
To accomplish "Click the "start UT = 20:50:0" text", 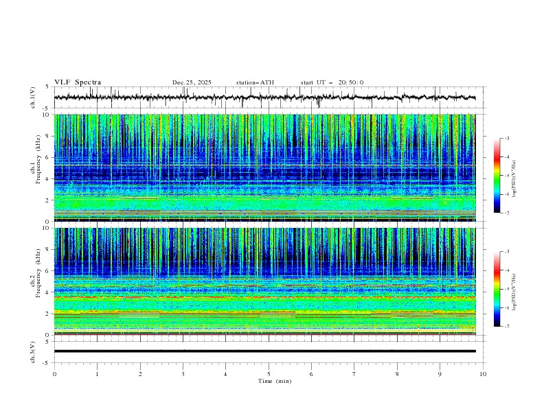I will (x=332, y=82).
